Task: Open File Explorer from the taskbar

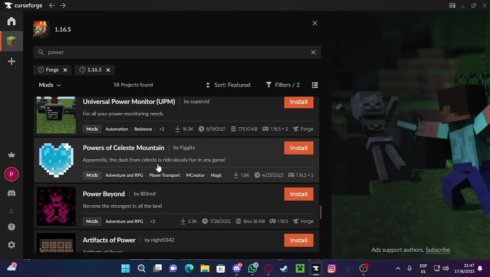Action: coord(205,269)
